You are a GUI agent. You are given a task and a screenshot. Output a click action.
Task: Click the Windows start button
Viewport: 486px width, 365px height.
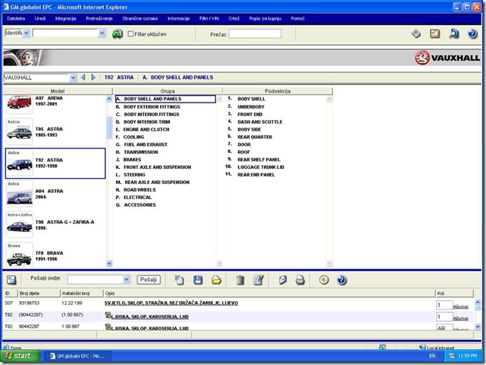pyautogui.click(x=20, y=356)
